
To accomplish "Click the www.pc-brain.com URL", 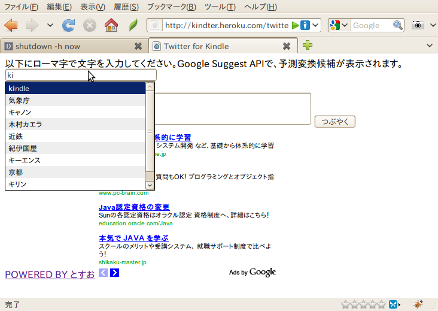I will point(123,193).
